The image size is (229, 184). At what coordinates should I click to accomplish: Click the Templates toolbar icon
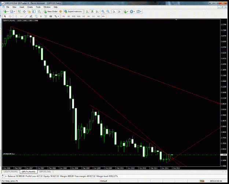coord(138,11)
